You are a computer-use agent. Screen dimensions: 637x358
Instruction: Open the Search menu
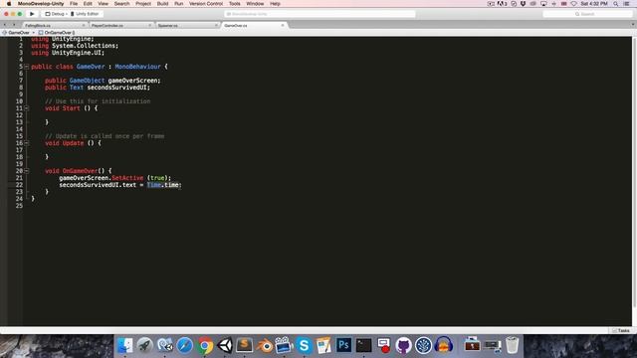tap(121, 4)
